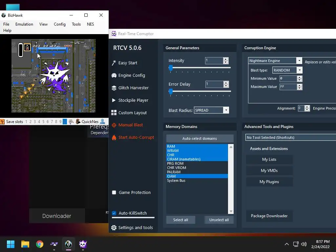Screen dimensions: 336x252
Task: Toggle CHR memory domain
Action: click(197, 155)
